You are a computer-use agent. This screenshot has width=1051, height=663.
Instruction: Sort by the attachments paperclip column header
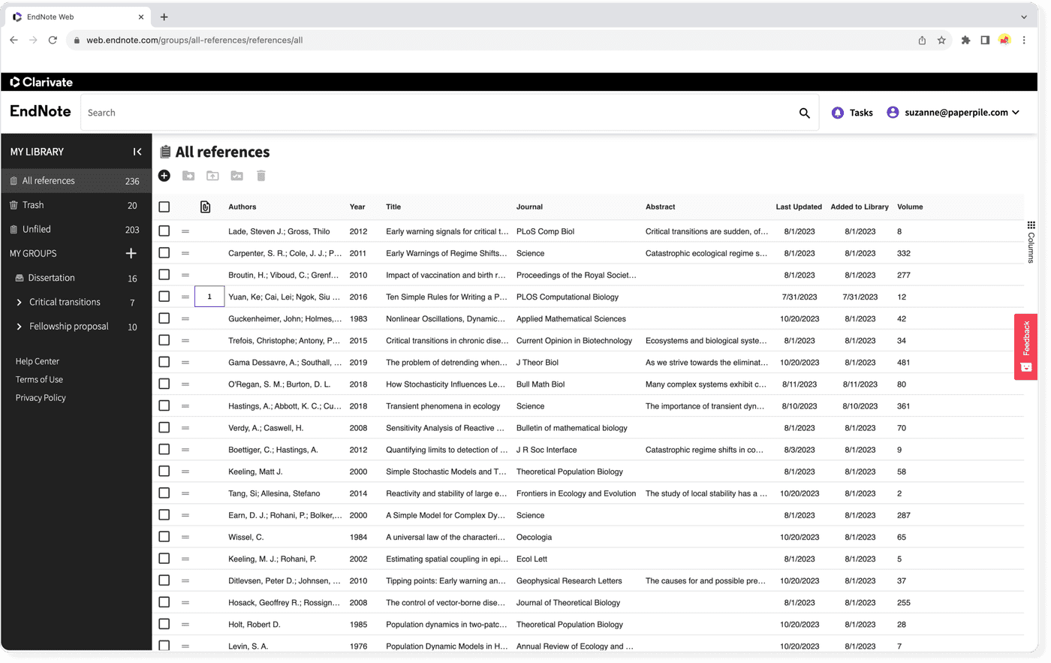pos(206,206)
